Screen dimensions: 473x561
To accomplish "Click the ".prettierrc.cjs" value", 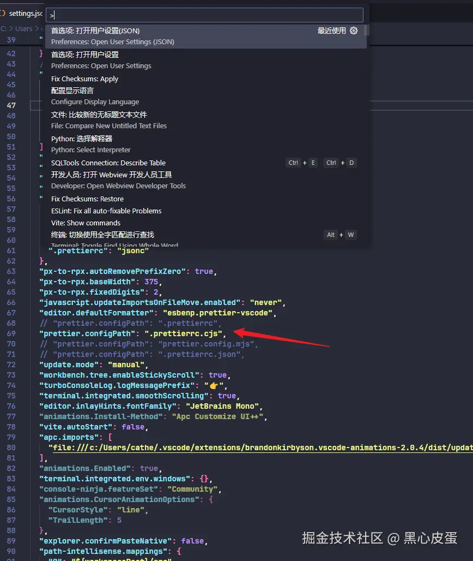I will (x=183, y=333).
